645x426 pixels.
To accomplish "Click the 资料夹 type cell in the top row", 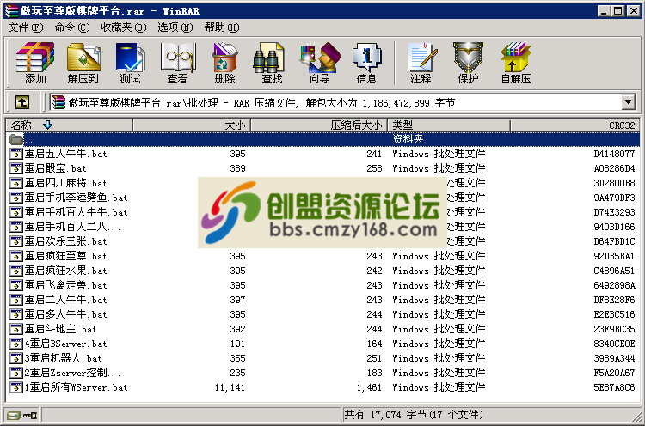I will [408, 139].
